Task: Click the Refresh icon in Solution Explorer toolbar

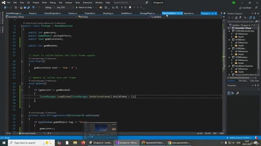Action: (254, 17)
